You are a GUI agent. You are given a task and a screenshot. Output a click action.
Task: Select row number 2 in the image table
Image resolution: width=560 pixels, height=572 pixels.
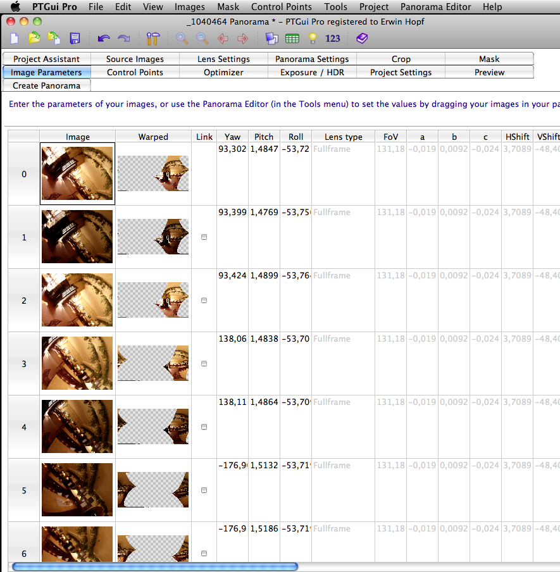23,300
